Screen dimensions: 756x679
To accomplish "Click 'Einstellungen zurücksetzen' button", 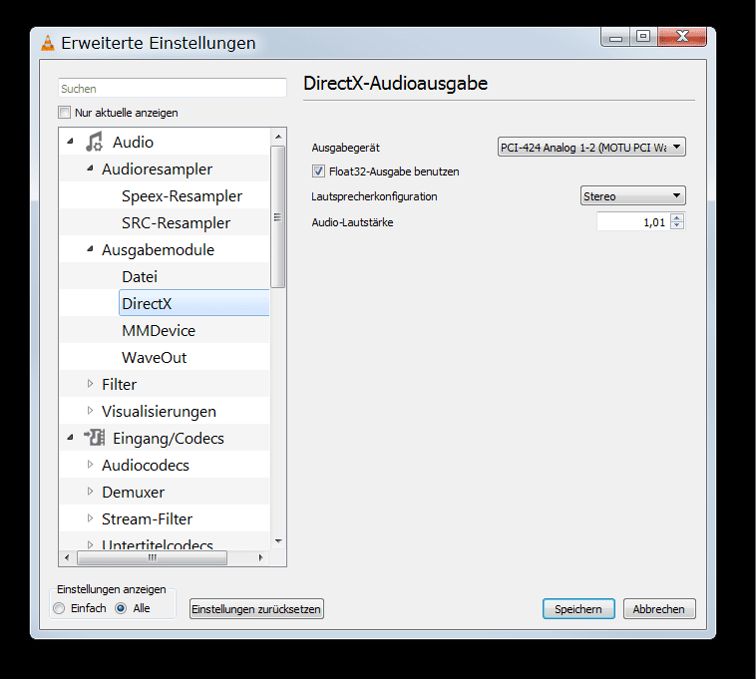I will click(256, 609).
